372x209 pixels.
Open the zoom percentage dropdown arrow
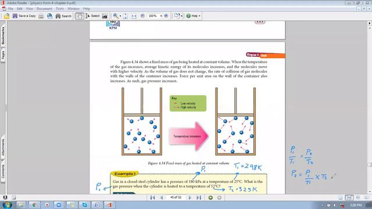pos(161,16)
